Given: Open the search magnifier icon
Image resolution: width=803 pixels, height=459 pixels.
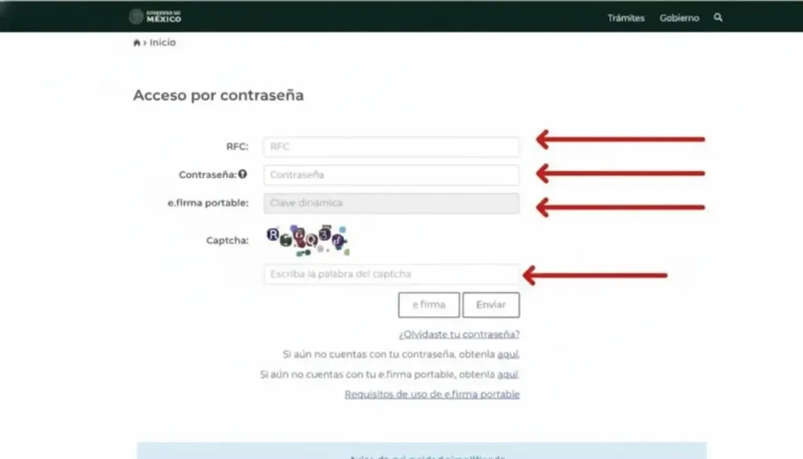Looking at the screenshot, I should [x=718, y=17].
